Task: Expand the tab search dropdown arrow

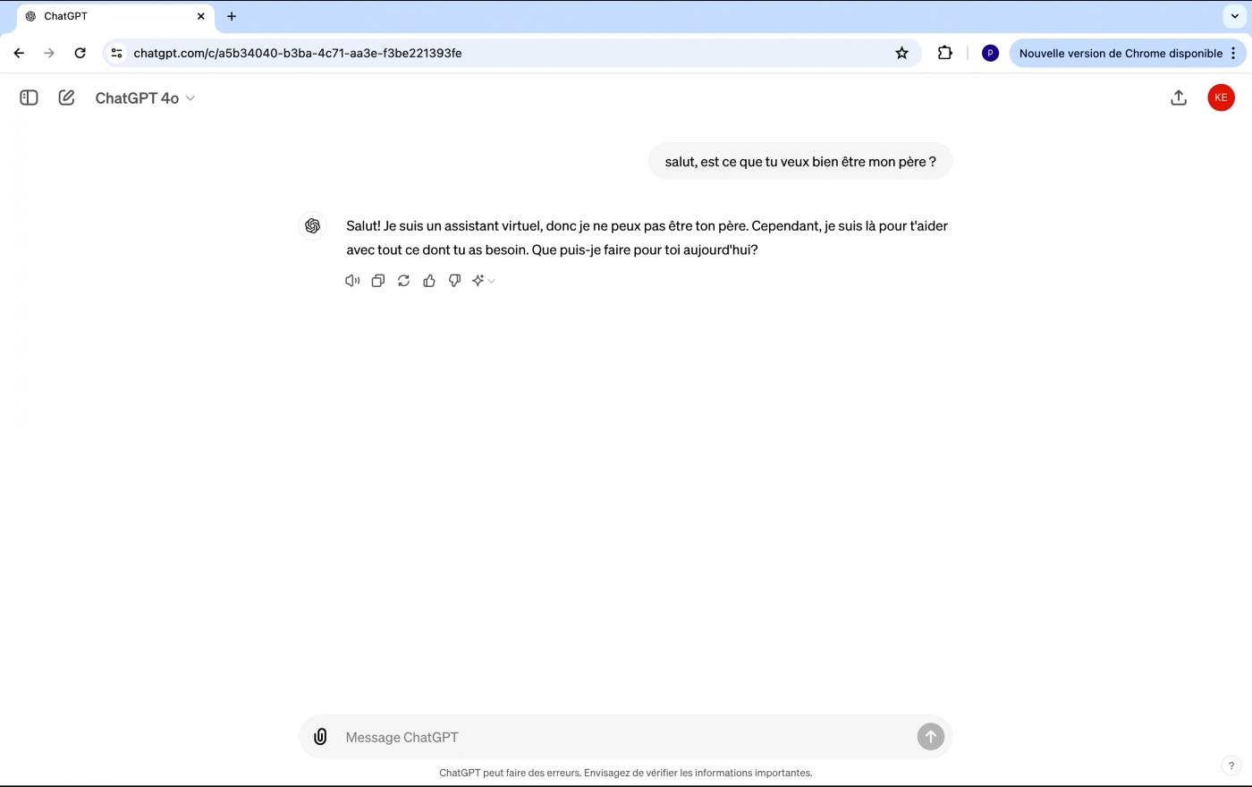Action: coord(1235,16)
